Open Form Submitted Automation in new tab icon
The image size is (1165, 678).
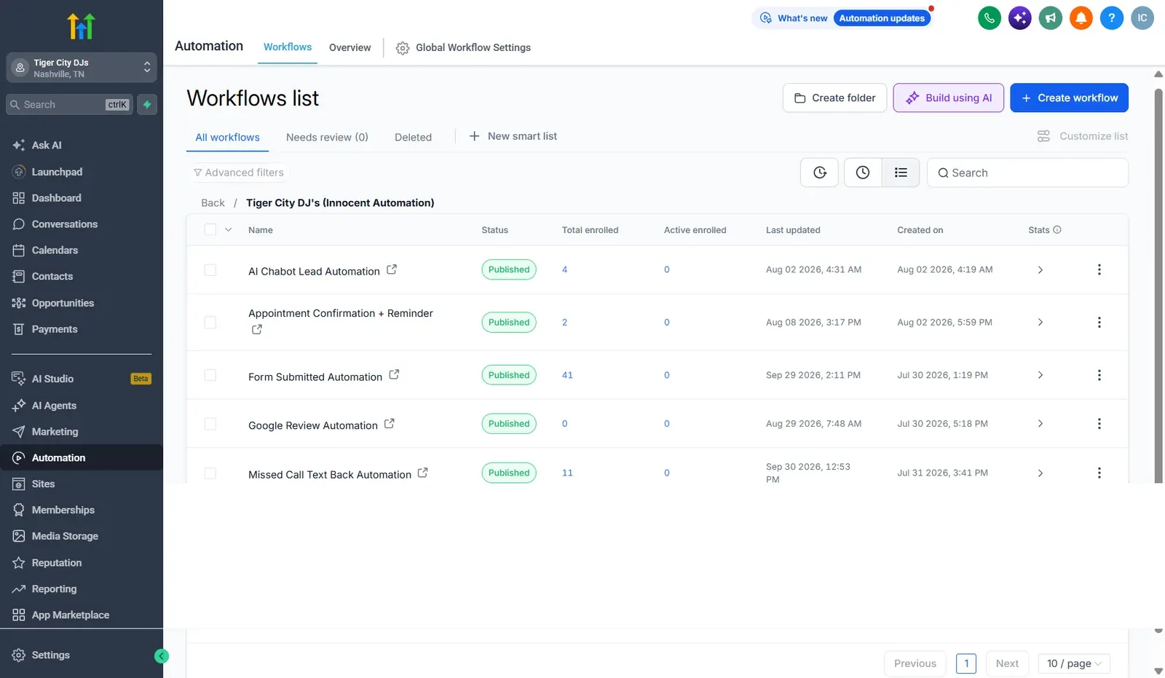point(394,375)
